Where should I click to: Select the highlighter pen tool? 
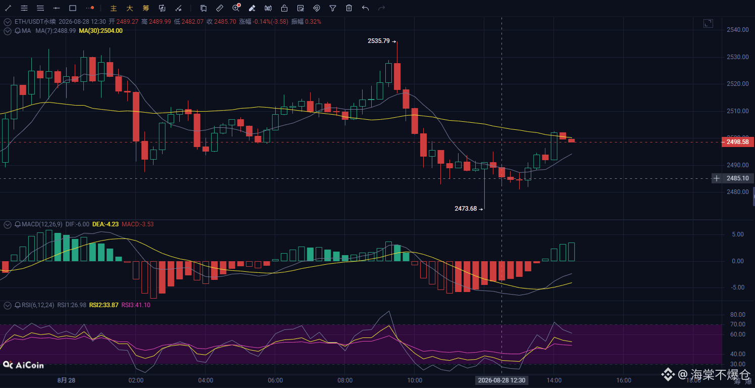[251, 8]
